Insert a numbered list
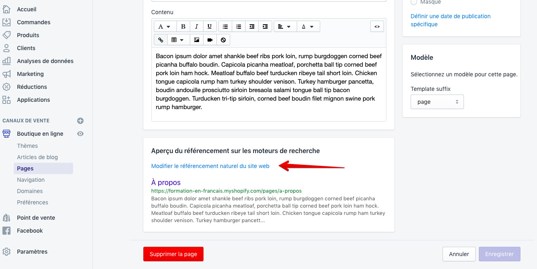This screenshot has height=269, width=537. click(x=239, y=27)
